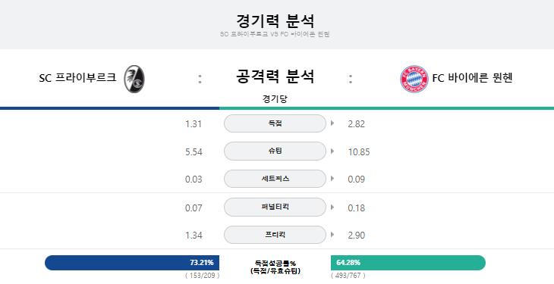This screenshot has width=554, height=284.
Task: Select the 슈팅 stat button
Action: [275, 151]
